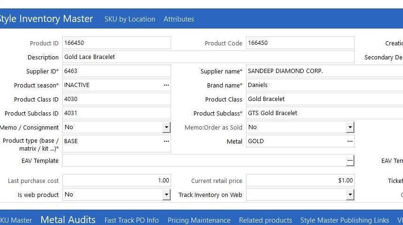Image resolution: width=403 pixels, height=225 pixels.
Task: Click the Current retail price field
Action: 300,181
